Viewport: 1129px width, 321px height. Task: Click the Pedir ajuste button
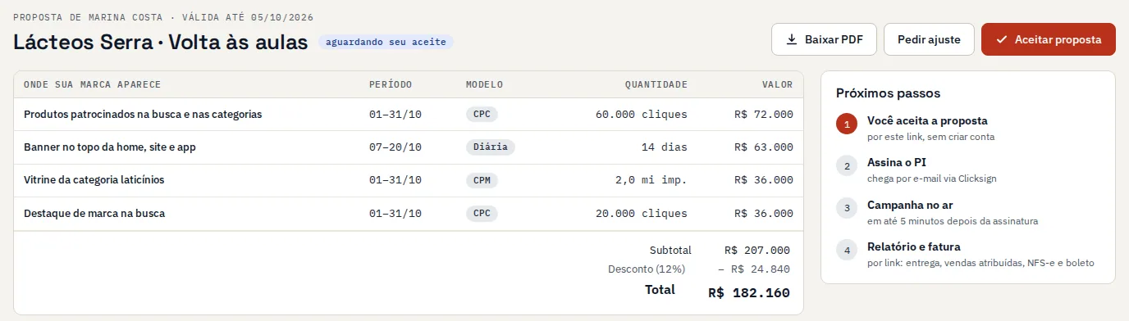[x=929, y=39]
